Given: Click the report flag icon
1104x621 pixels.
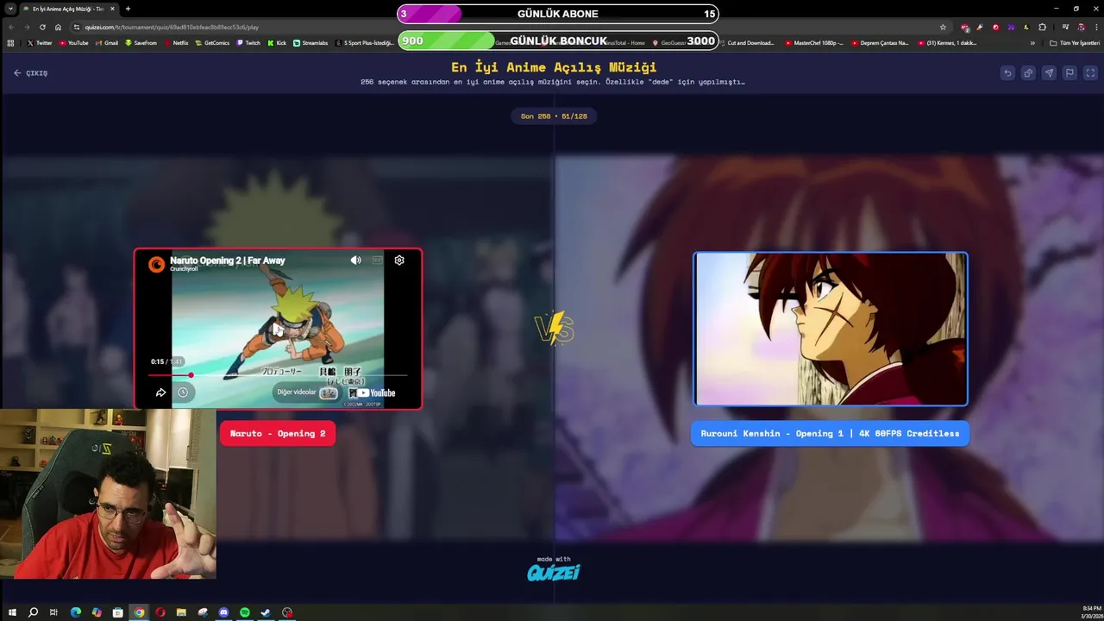Looking at the screenshot, I should [1069, 73].
